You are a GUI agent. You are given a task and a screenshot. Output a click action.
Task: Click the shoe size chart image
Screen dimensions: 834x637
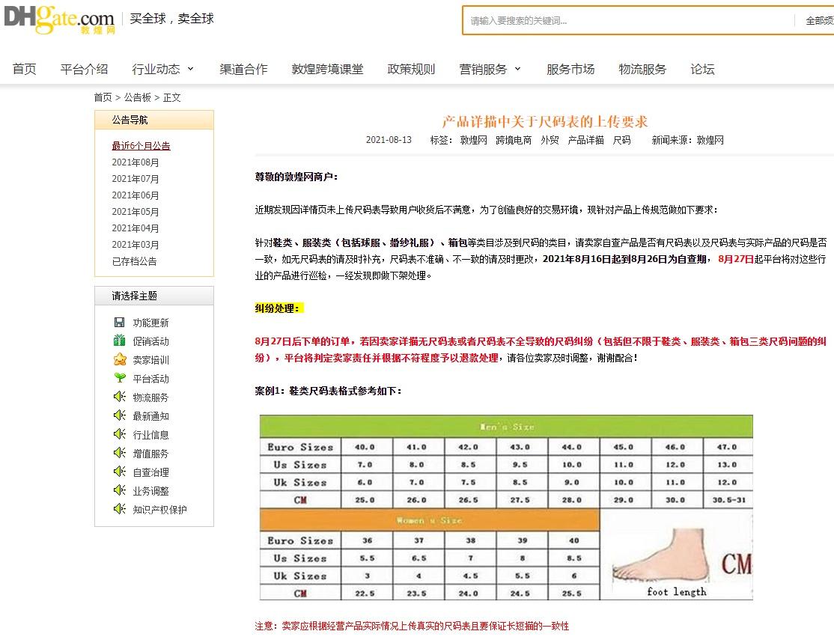point(505,508)
